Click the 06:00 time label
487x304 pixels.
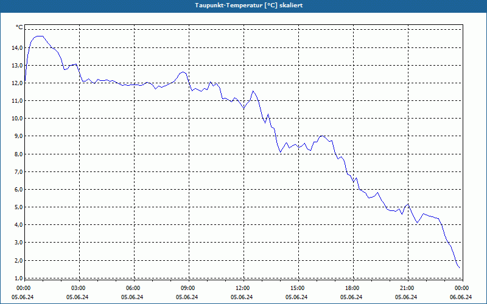pos(133,288)
